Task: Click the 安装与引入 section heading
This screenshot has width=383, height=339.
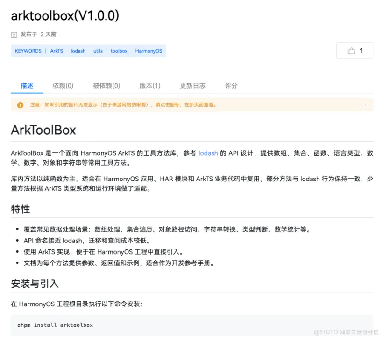Action: (x=35, y=284)
